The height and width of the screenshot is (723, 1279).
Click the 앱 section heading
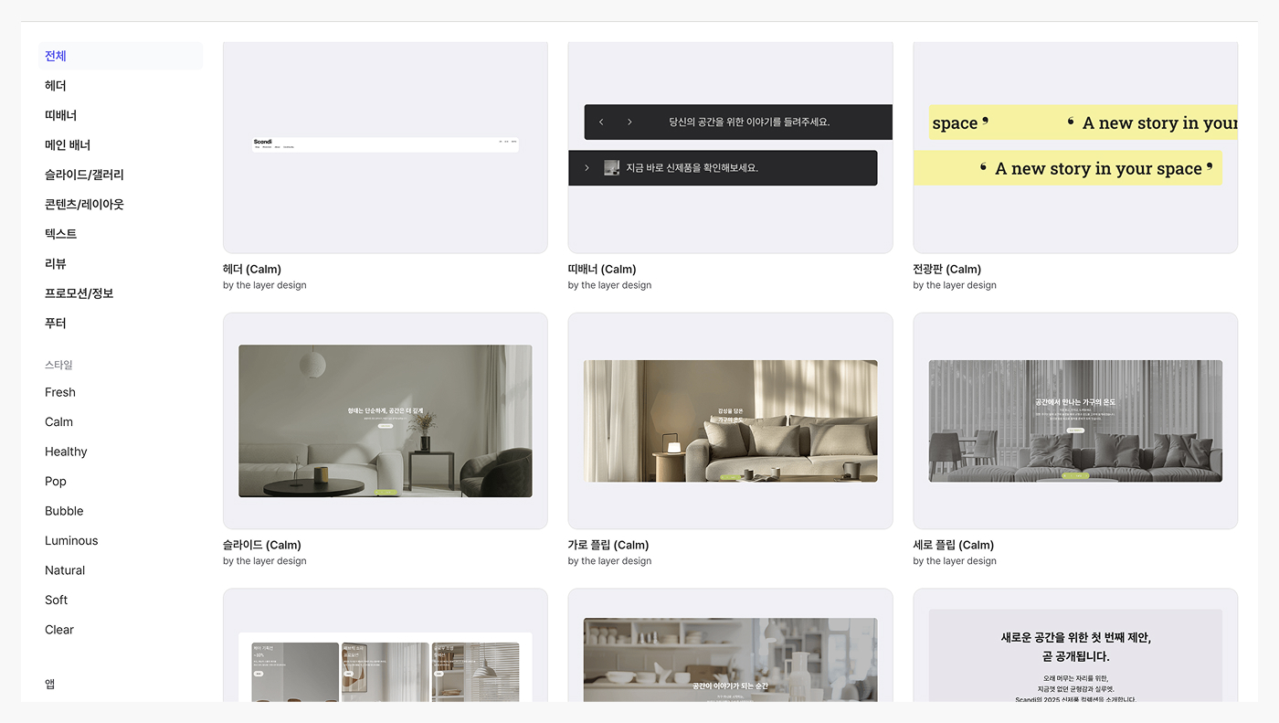point(50,684)
